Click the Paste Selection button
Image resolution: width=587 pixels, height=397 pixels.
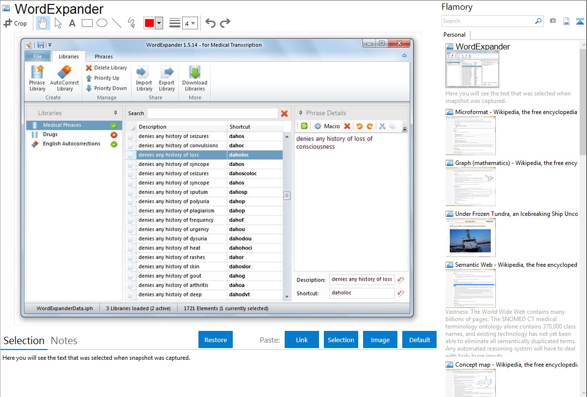341,340
